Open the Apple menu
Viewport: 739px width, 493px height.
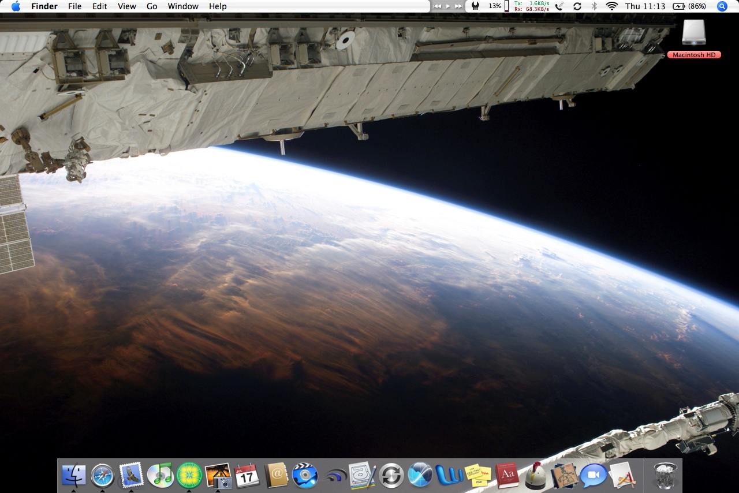(x=16, y=6)
